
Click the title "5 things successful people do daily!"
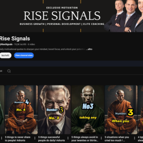point(52,139)
